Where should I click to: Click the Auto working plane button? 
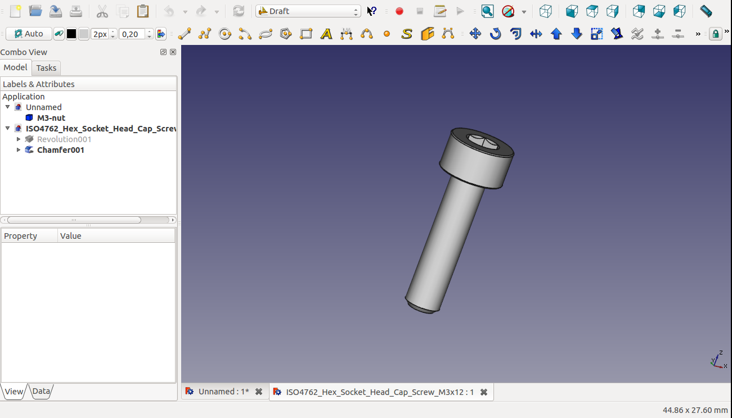pos(29,34)
